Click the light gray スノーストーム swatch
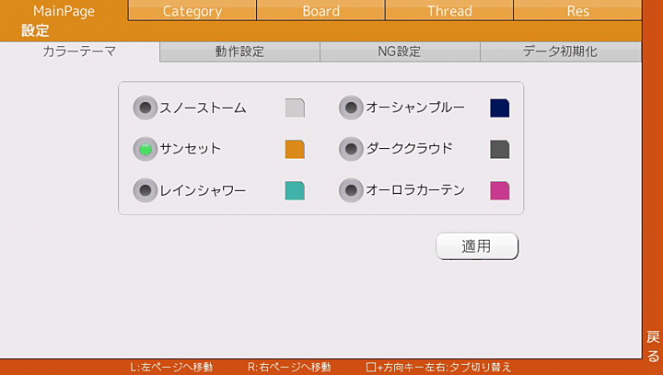The image size is (663, 375). tap(295, 108)
